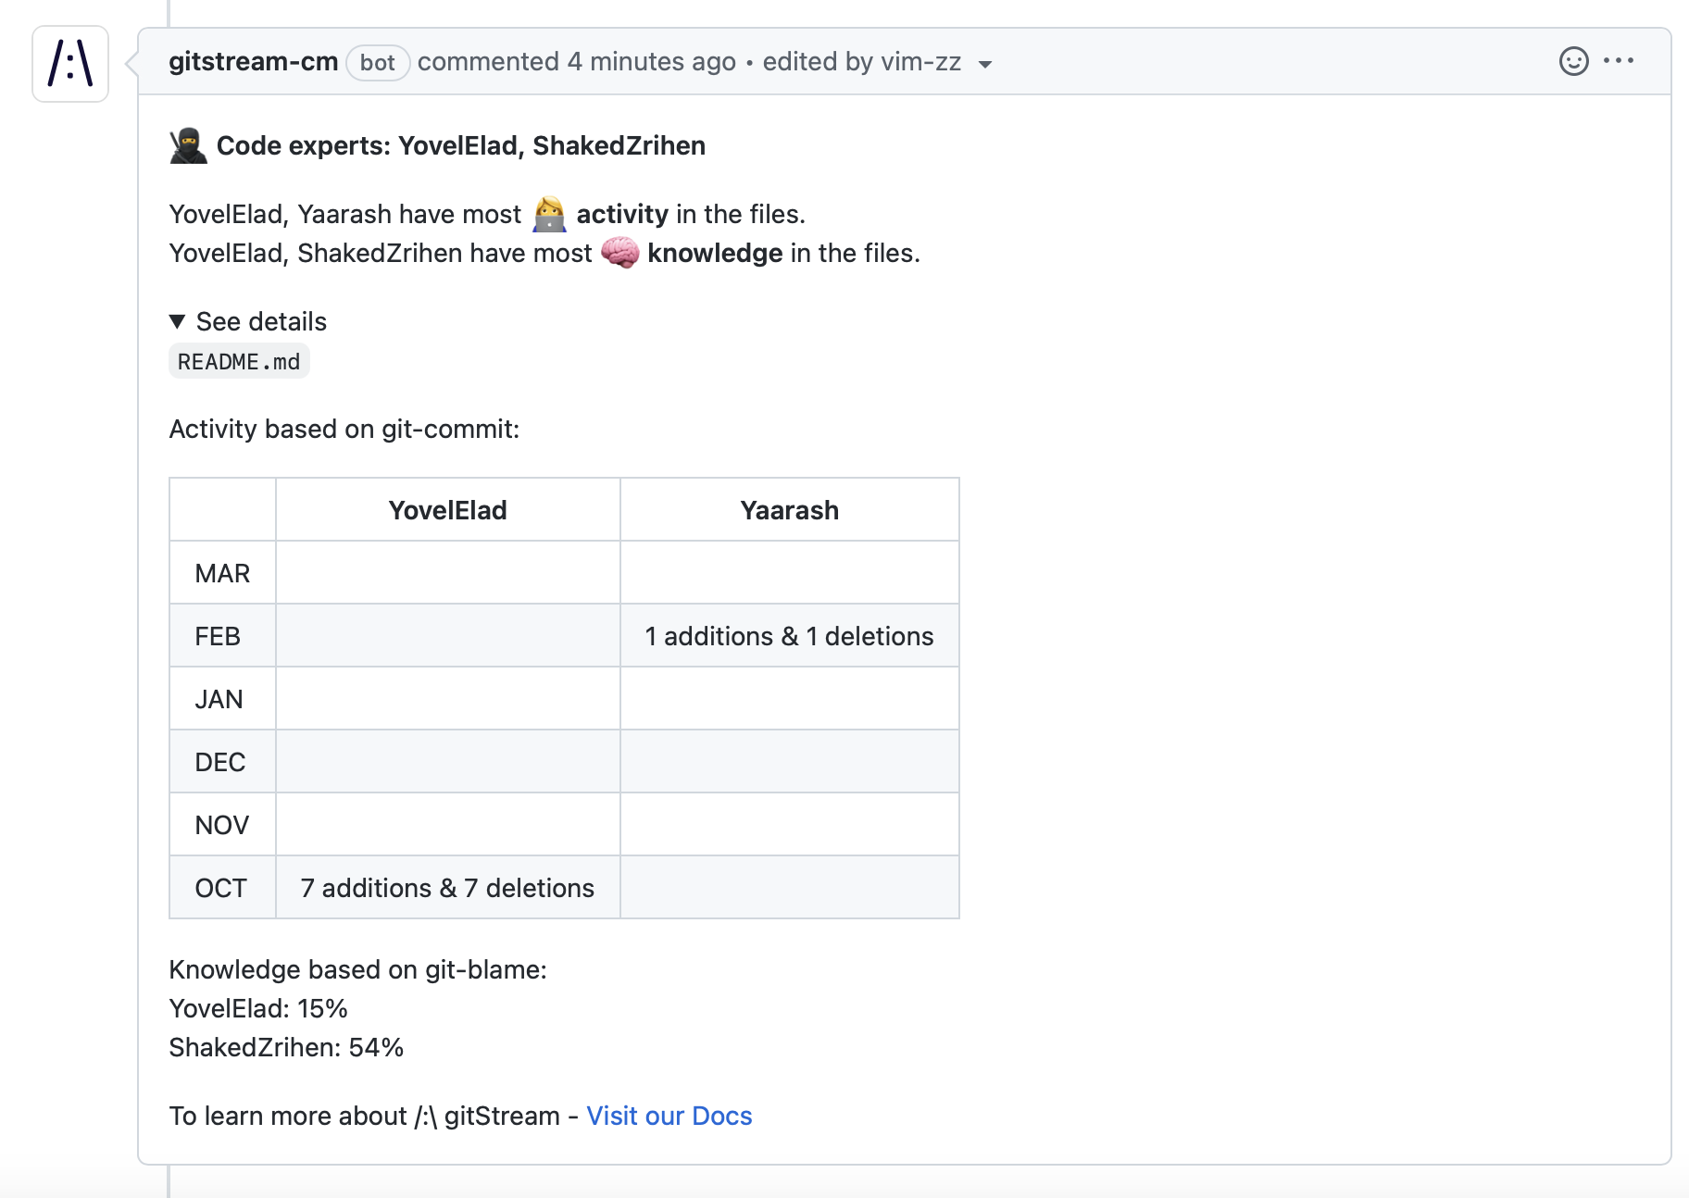The height and width of the screenshot is (1198, 1689).
Task: Click the ShakedZrihen 54% knowledge text
Action: [x=285, y=1047]
